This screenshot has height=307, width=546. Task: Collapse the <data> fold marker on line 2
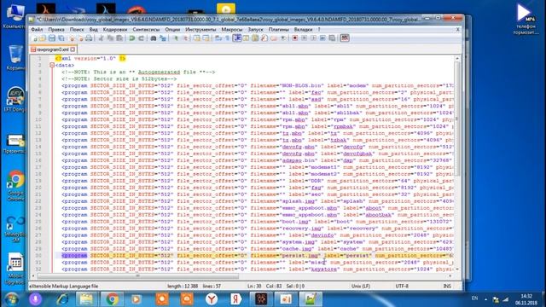coord(52,65)
